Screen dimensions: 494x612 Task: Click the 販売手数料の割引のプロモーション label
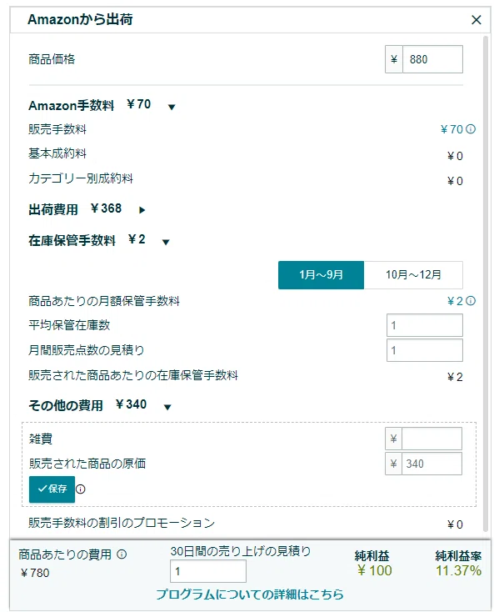[x=122, y=523]
